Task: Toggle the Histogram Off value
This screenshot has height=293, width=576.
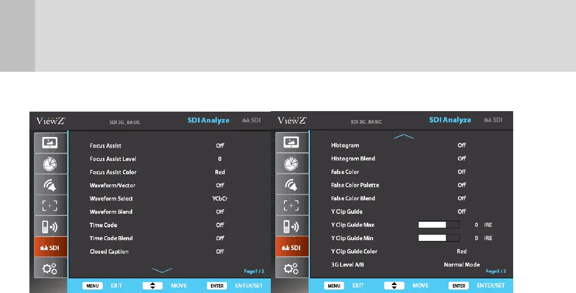Action: tap(462, 146)
